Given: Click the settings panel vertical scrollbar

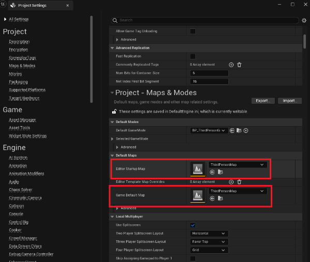Looking at the screenshot, I should pyautogui.click(x=305, y=41).
